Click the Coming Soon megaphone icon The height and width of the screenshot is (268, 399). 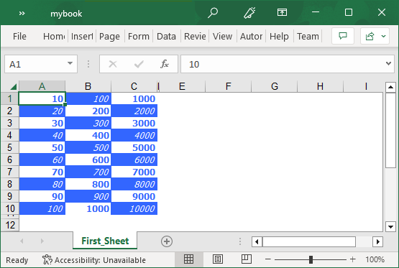[x=249, y=13]
